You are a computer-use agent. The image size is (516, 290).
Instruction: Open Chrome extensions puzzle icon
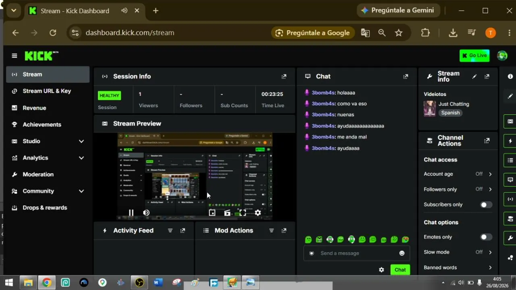425,33
